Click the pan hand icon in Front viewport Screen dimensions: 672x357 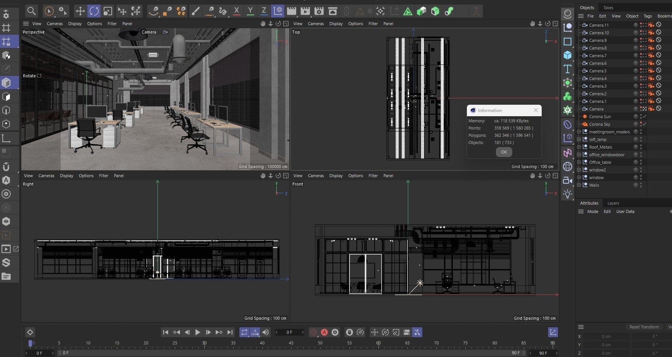pos(532,176)
